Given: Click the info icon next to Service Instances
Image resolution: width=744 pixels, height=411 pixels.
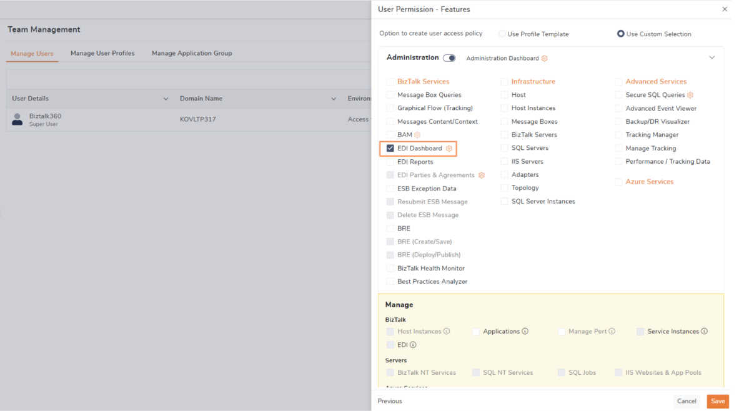Looking at the screenshot, I should (705, 331).
